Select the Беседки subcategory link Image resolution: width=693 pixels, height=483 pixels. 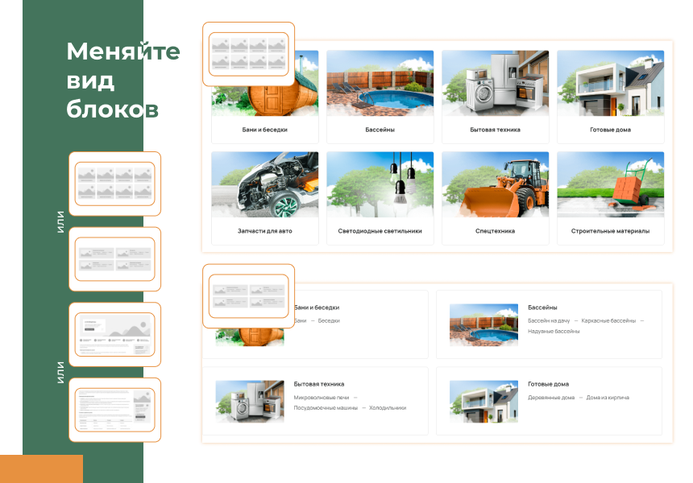pos(329,320)
